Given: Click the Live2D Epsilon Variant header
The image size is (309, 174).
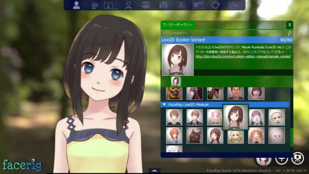Looking at the screenshot, I should click(x=226, y=40).
